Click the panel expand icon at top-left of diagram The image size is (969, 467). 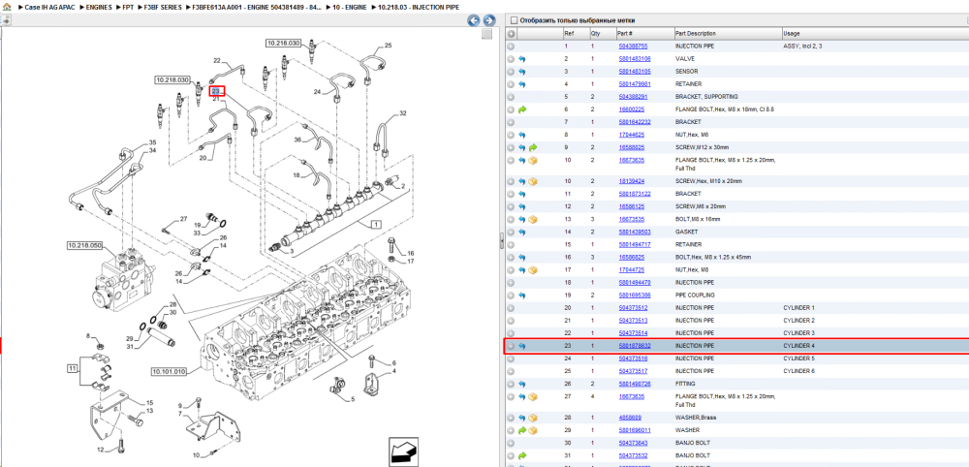point(6,20)
